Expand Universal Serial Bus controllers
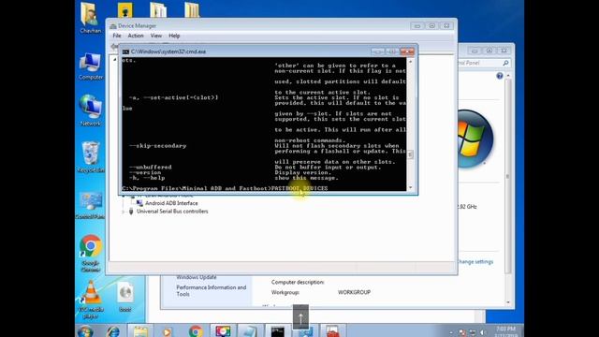599x337 pixels. pos(123,212)
